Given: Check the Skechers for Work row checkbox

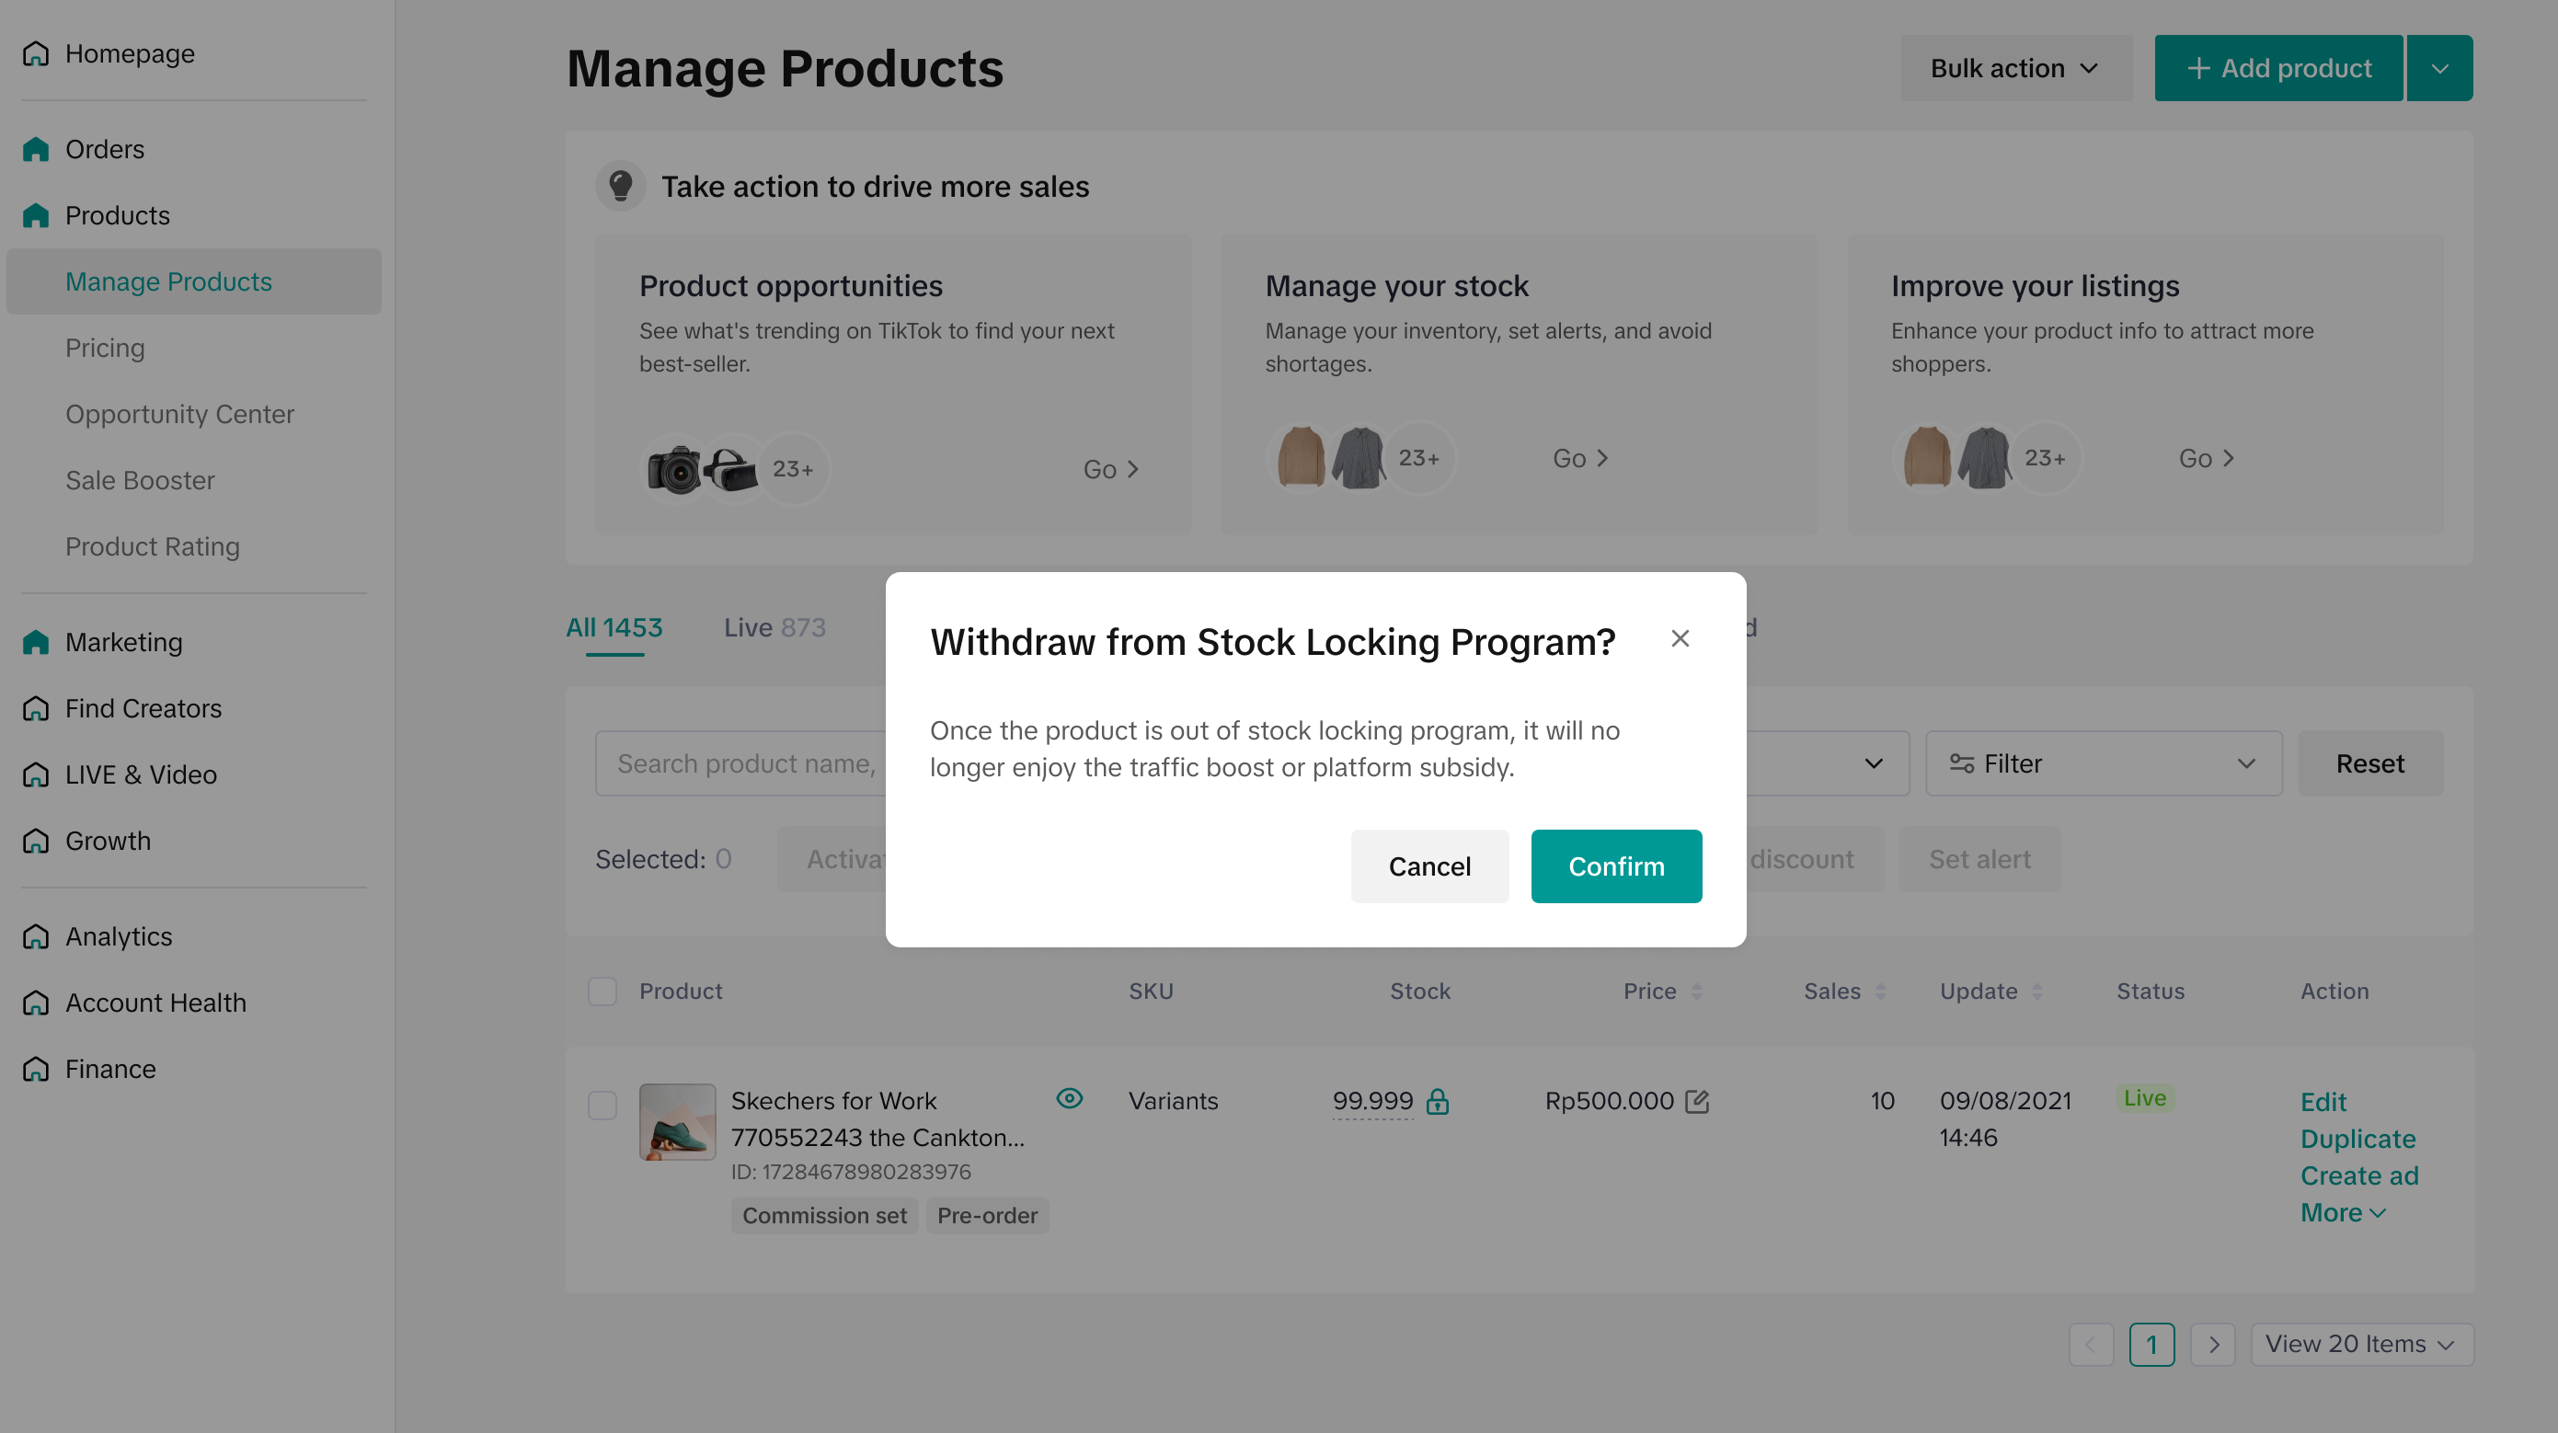Looking at the screenshot, I should [x=602, y=1106].
